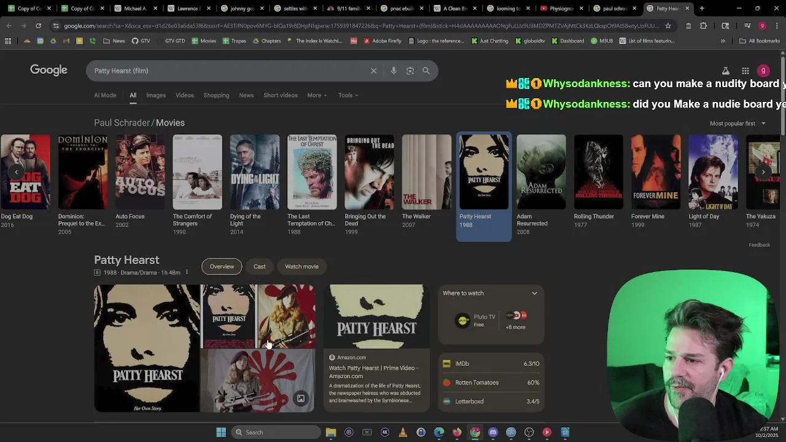Open the Paul Schrader breadcrumb link
Screen dimensions: 786x442
(122, 123)
